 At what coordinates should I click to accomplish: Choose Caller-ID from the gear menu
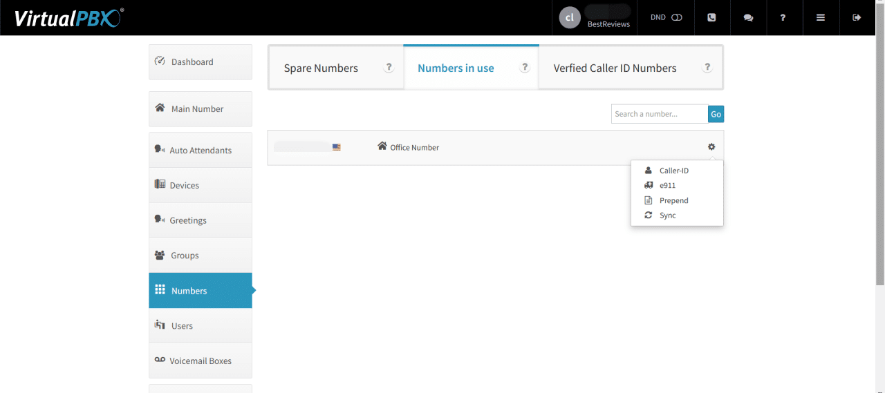(677, 171)
